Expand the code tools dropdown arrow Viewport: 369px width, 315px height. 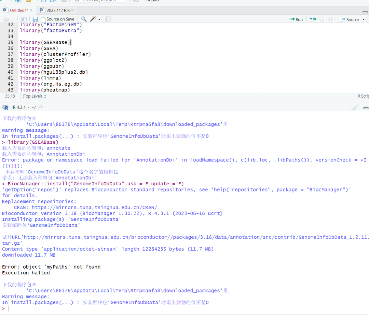pyautogui.click(x=99, y=19)
